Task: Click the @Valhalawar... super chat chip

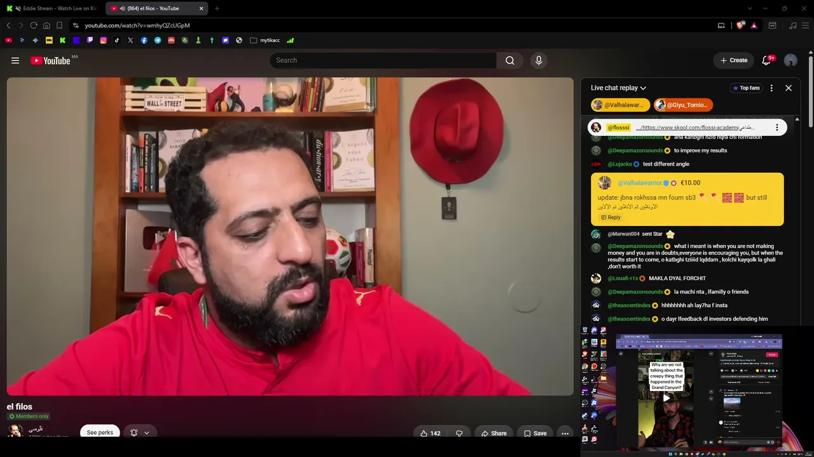Action: coord(620,105)
